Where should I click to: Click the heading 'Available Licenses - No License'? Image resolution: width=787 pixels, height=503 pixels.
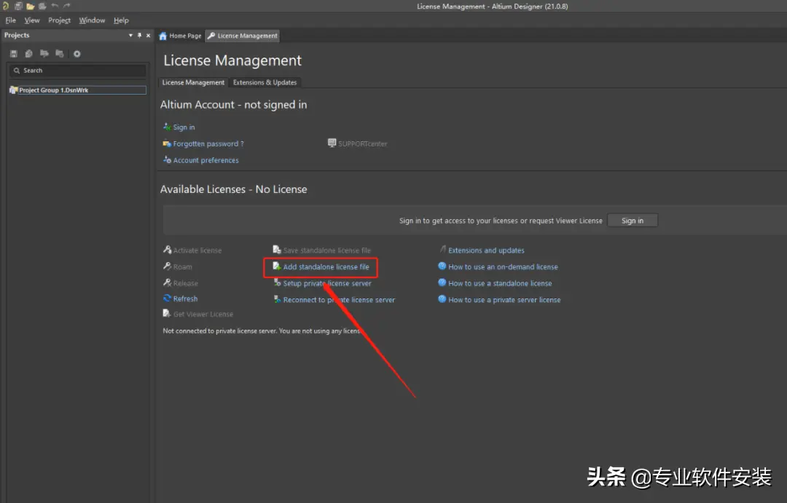coord(233,189)
